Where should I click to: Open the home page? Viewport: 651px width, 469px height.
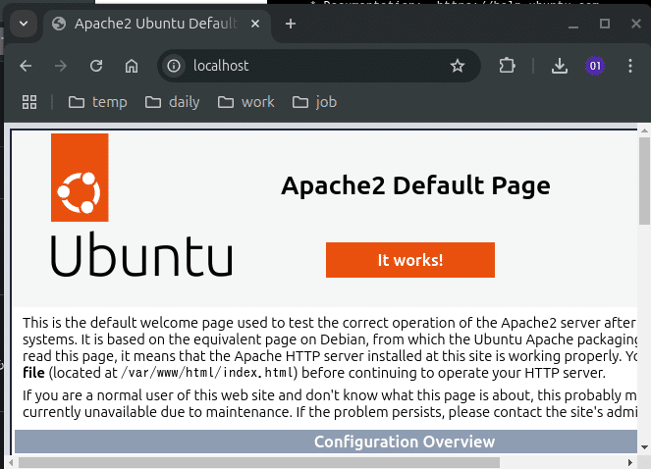pyautogui.click(x=132, y=66)
